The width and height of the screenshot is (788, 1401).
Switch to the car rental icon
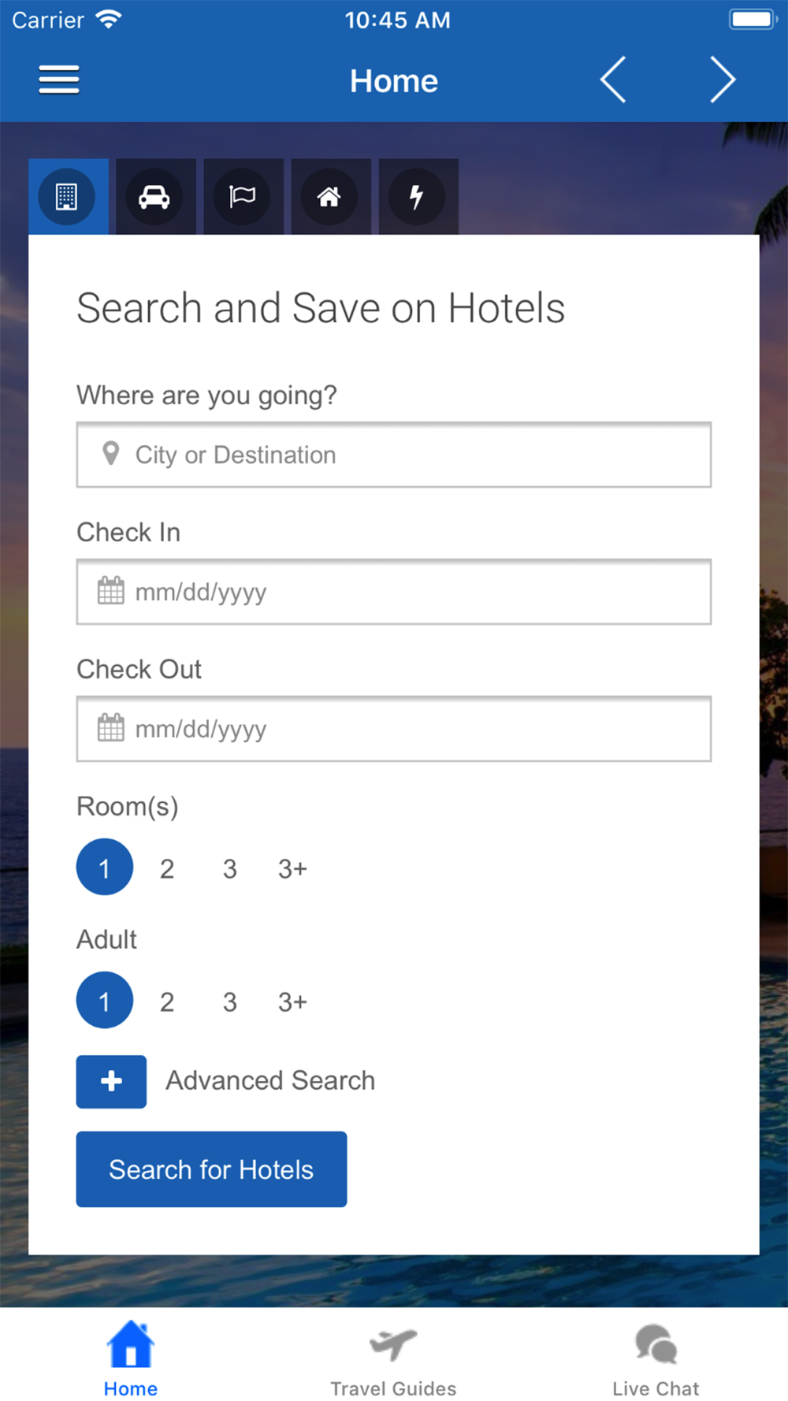point(155,196)
